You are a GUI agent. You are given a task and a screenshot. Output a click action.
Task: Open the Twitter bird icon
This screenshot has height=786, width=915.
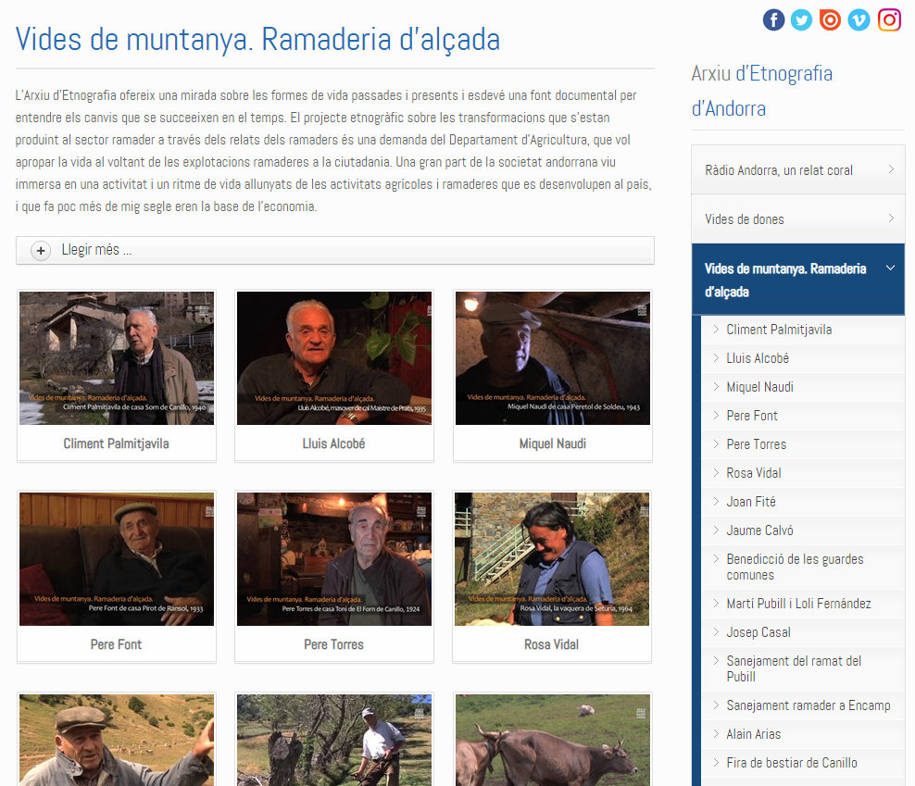(802, 19)
